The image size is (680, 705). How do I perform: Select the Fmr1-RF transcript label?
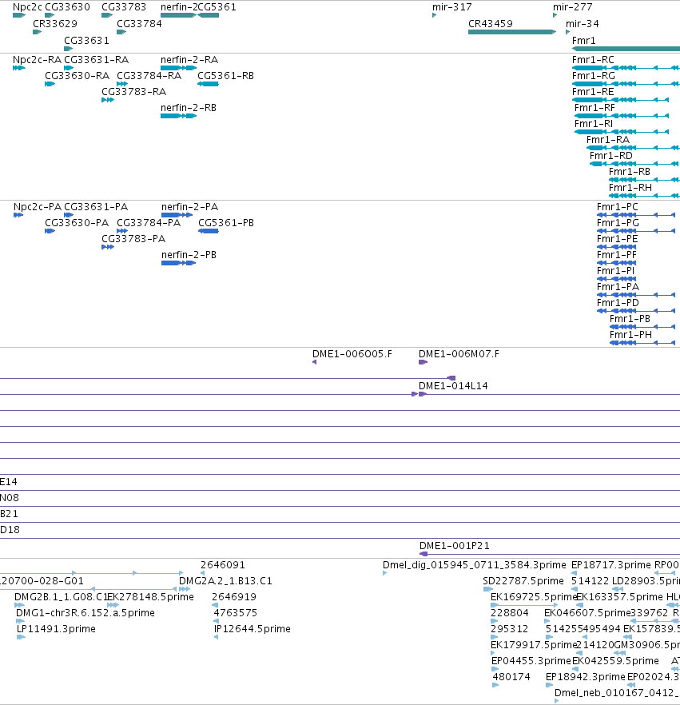595,108
